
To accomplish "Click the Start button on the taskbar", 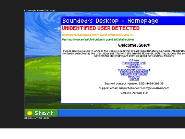I will [x=41, y=113].
